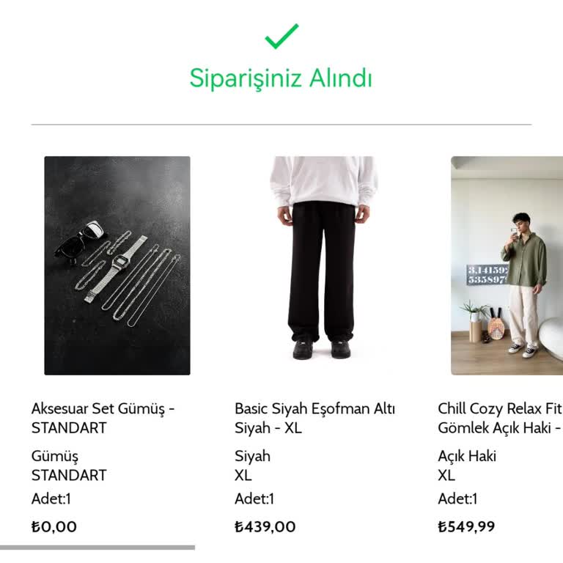Click the 'Siyah' color label under sweatpants
The image size is (563, 563).
252,456
